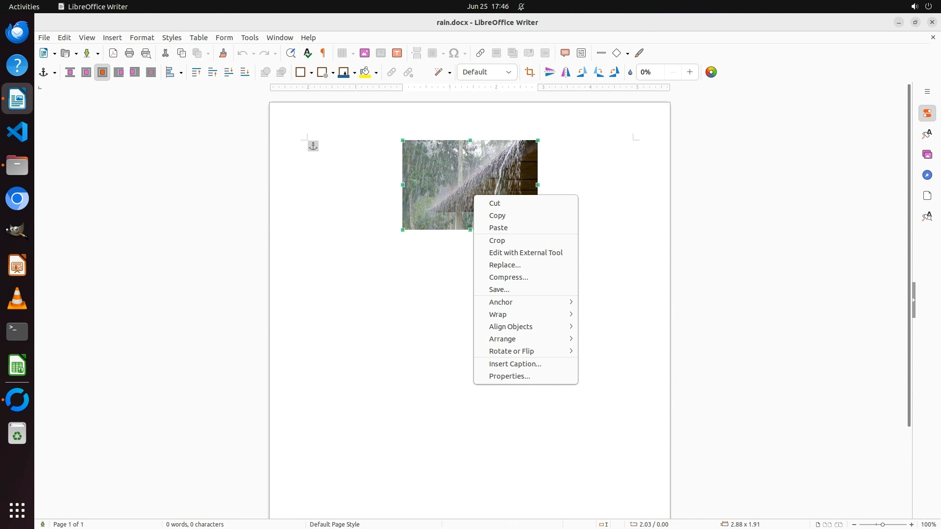The width and height of the screenshot is (941, 529).
Task: Select the Wrap None icon
Action: pos(70,72)
